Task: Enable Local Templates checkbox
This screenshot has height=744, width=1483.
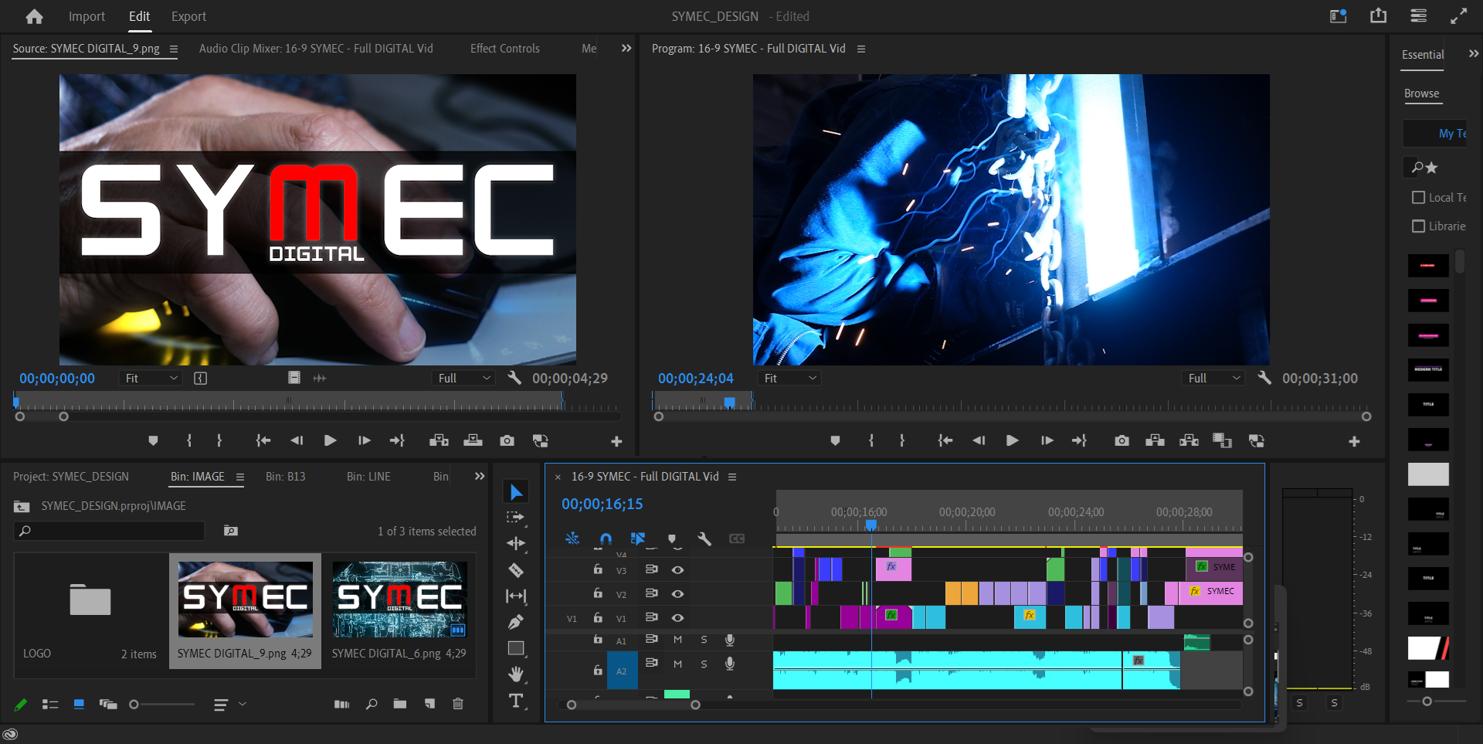Action: point(1418,197)
